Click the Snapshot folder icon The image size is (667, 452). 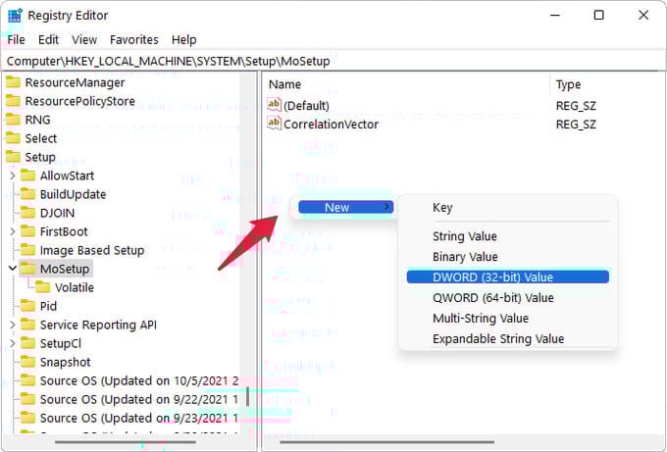coord(28,362)
